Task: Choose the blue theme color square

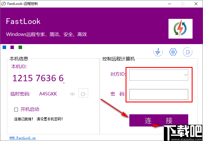Action: [x=4, y=47]
